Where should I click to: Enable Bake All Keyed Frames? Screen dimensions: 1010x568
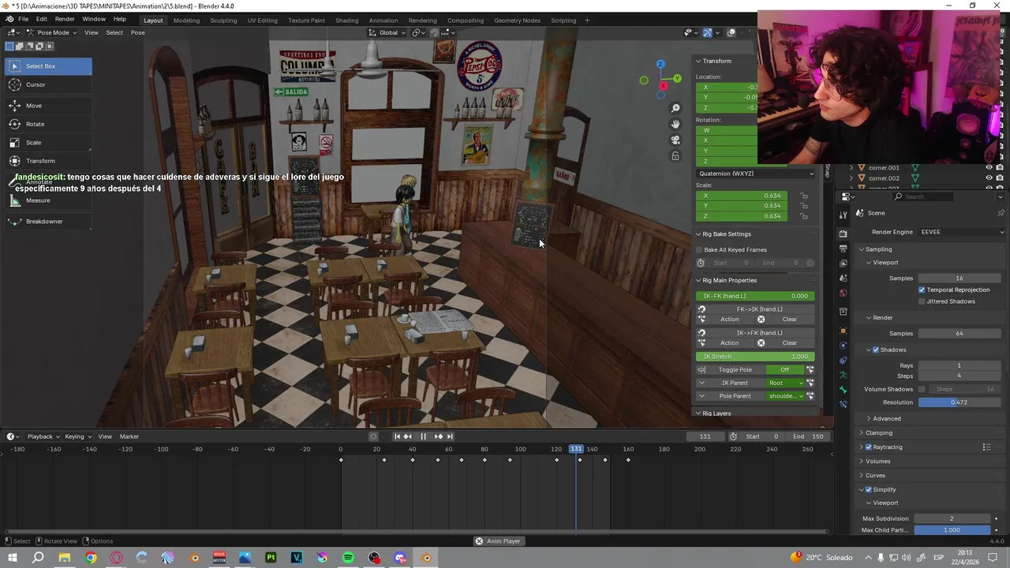coord(699,250)
